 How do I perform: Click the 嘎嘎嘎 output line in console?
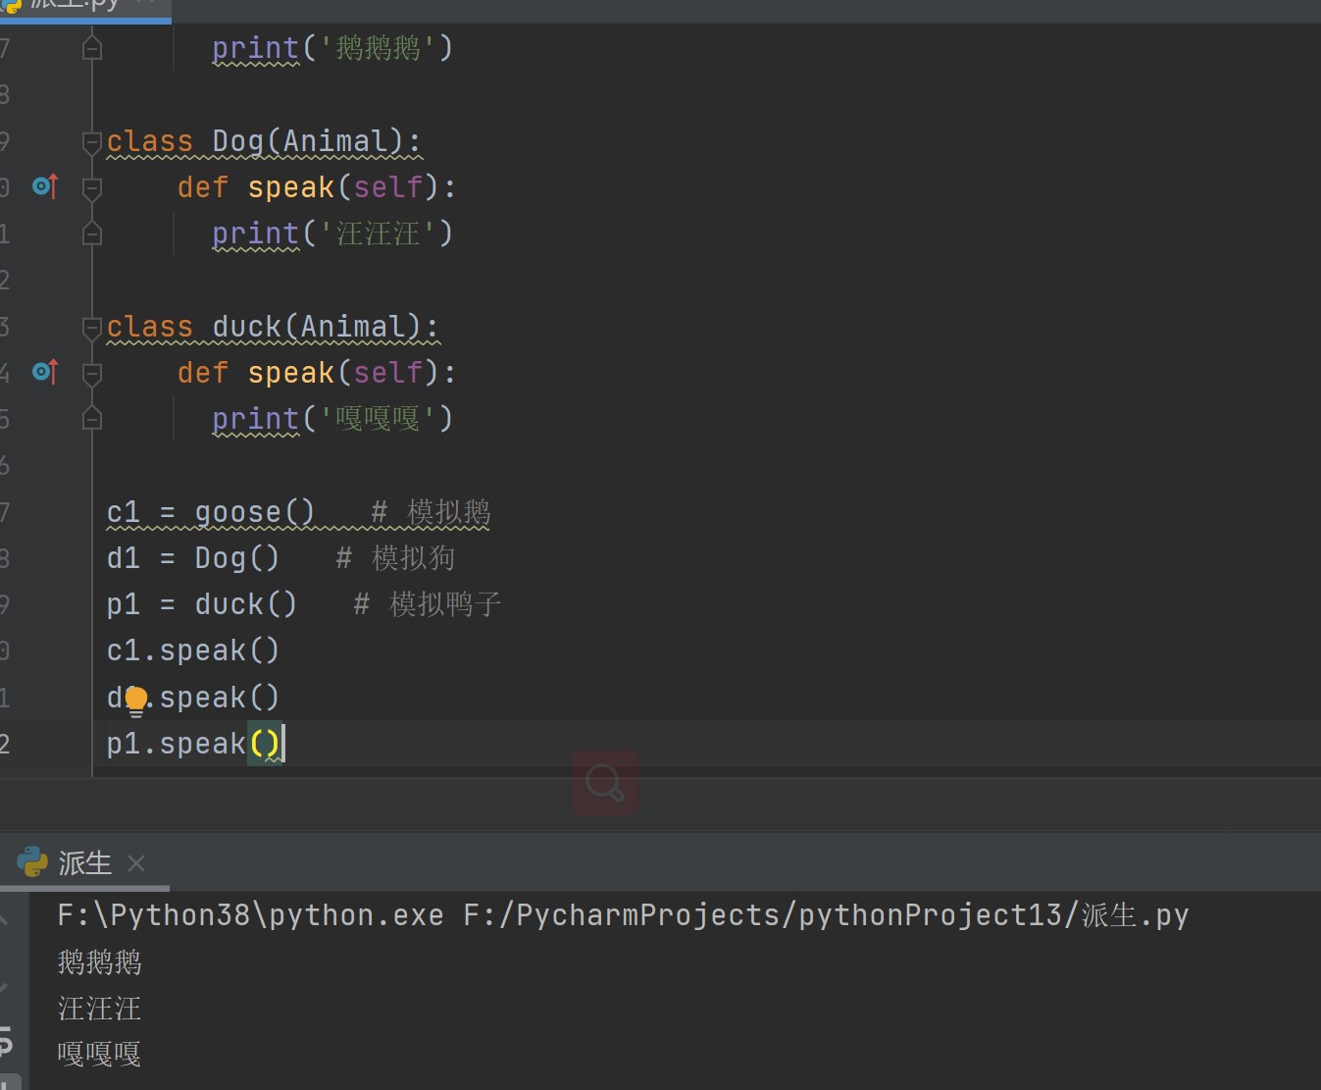99,1055
